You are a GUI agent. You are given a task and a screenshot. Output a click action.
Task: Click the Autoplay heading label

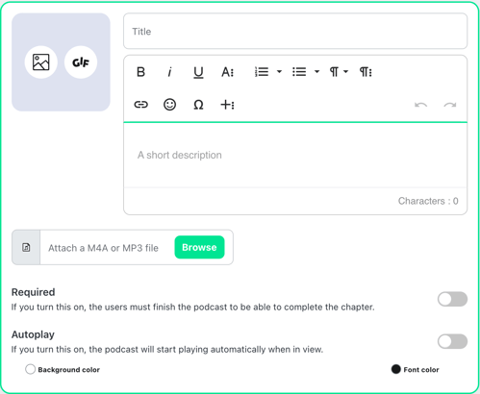coord(33,334)
